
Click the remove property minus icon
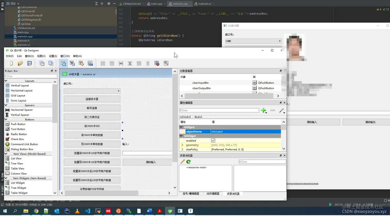272,110
